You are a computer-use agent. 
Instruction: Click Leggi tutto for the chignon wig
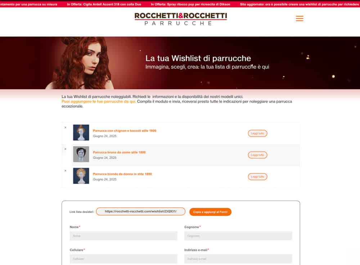257,134
